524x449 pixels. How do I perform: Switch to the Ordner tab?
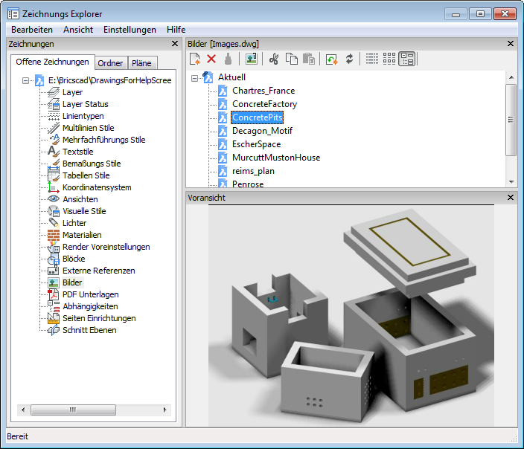pyautogui.click(x=111, y=63)
